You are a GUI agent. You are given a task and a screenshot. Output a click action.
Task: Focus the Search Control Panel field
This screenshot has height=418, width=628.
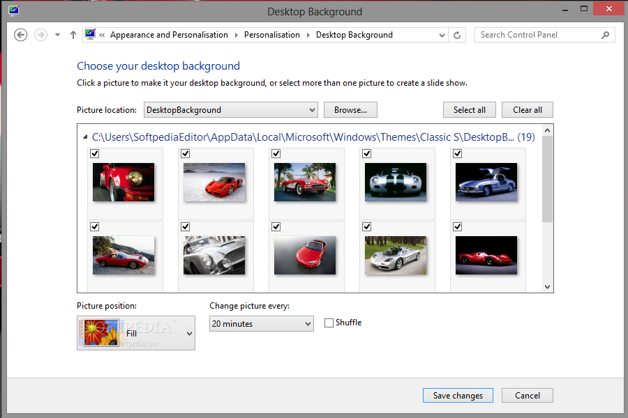[545, 35]
